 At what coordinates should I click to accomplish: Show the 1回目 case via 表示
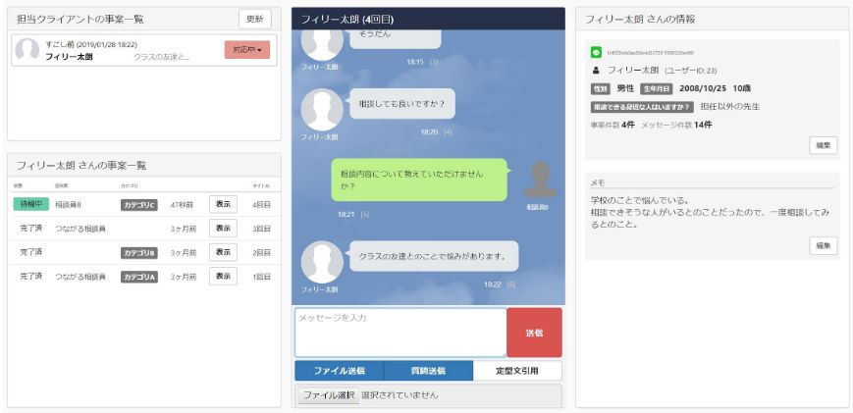coord(223,277)
